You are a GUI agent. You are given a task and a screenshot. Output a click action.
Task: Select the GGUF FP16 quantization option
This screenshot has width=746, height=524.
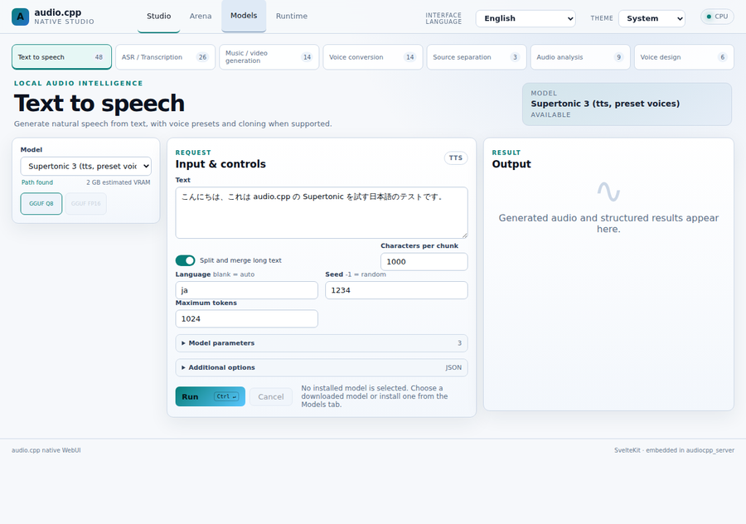point(85,204)
